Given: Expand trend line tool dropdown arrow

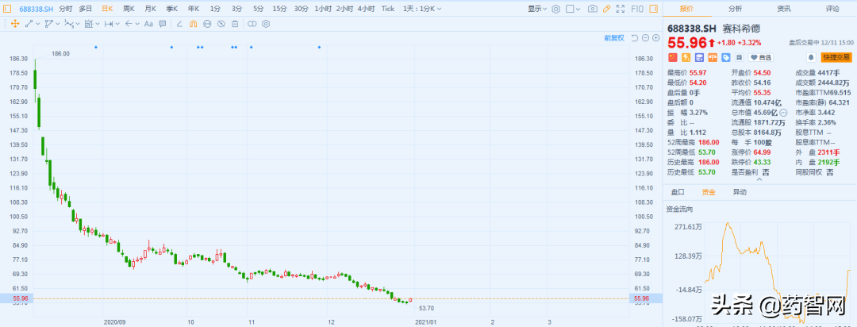Looking at the screenshot, I should [38, 24].
